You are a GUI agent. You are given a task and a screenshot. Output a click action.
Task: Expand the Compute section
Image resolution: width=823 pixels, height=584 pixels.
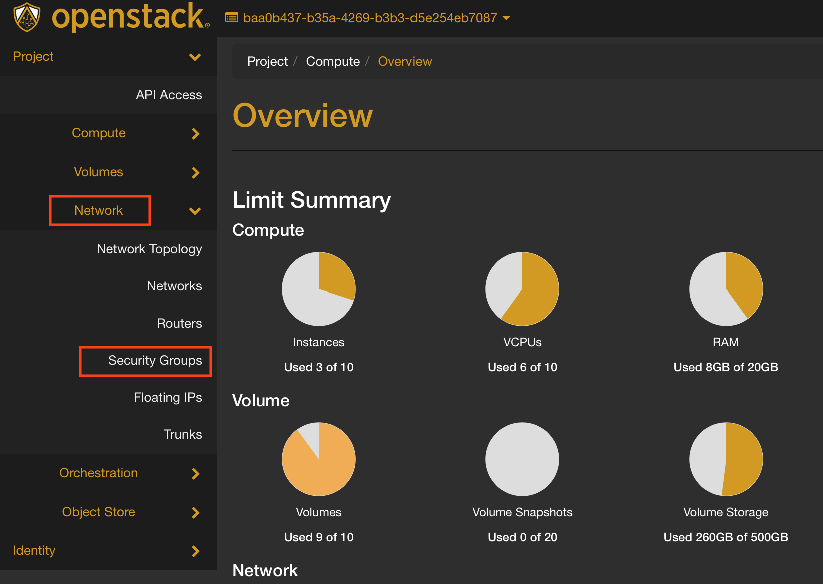99,133
